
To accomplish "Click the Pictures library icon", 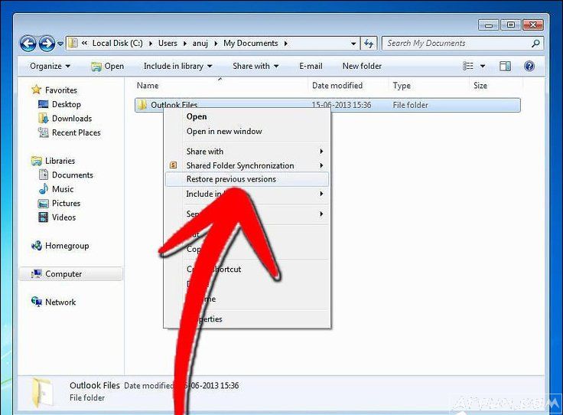I will [43, 204].
